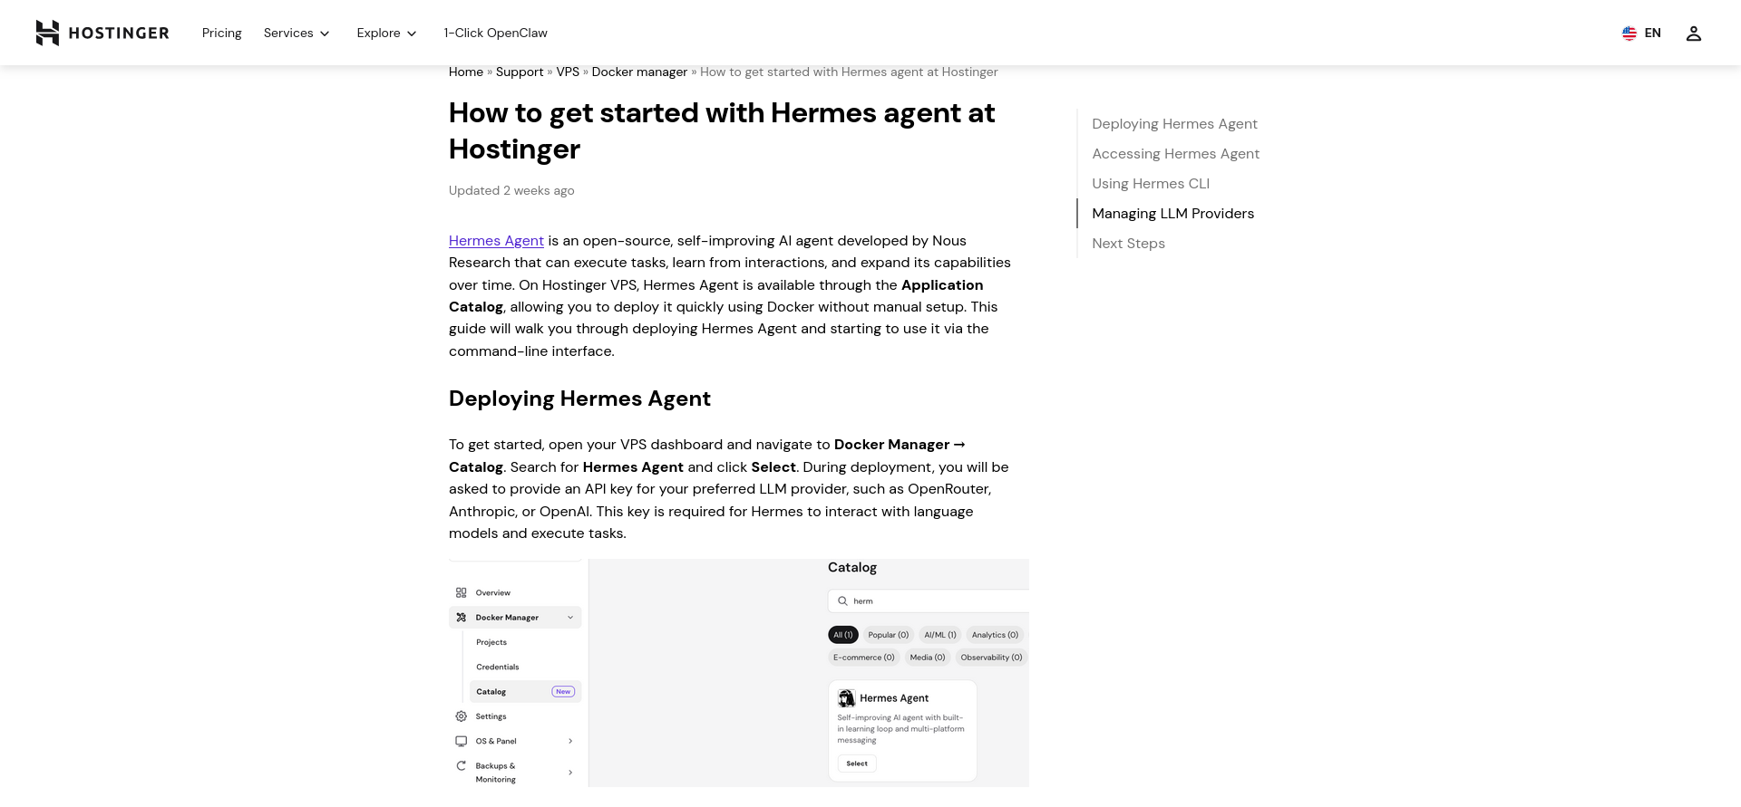Jump to the Using Hermes CLI section
The width and height of the screenshot is (1741, 807).
pyautogui.click(x=1151, y=184)
